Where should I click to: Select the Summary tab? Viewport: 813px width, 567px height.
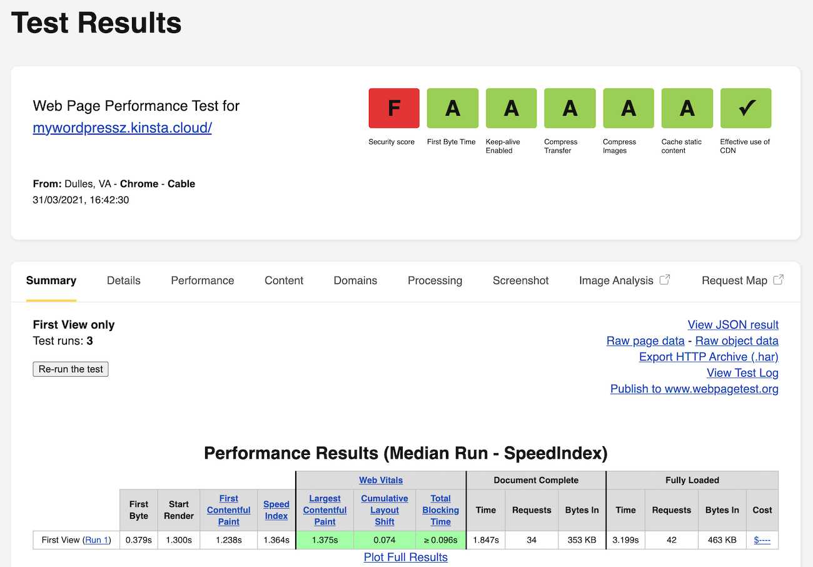click(x=51, y=280)
